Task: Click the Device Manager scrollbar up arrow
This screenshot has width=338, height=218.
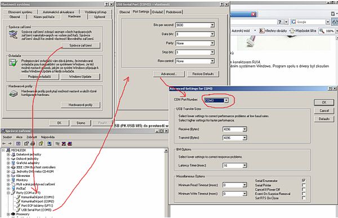Action: pos(166,150)
